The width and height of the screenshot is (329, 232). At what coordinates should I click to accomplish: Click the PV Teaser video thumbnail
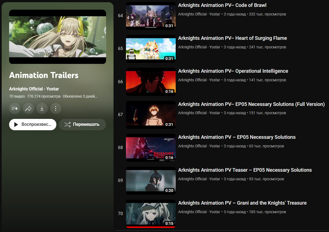(151, 181)
